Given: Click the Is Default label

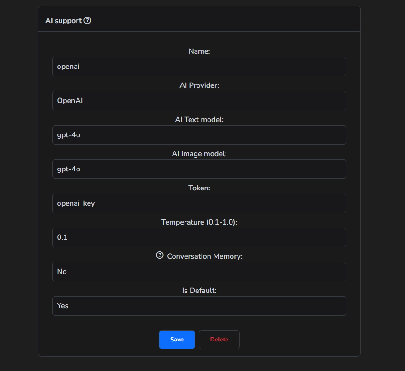Looking at the screenshot, I should tap(199, 291).
